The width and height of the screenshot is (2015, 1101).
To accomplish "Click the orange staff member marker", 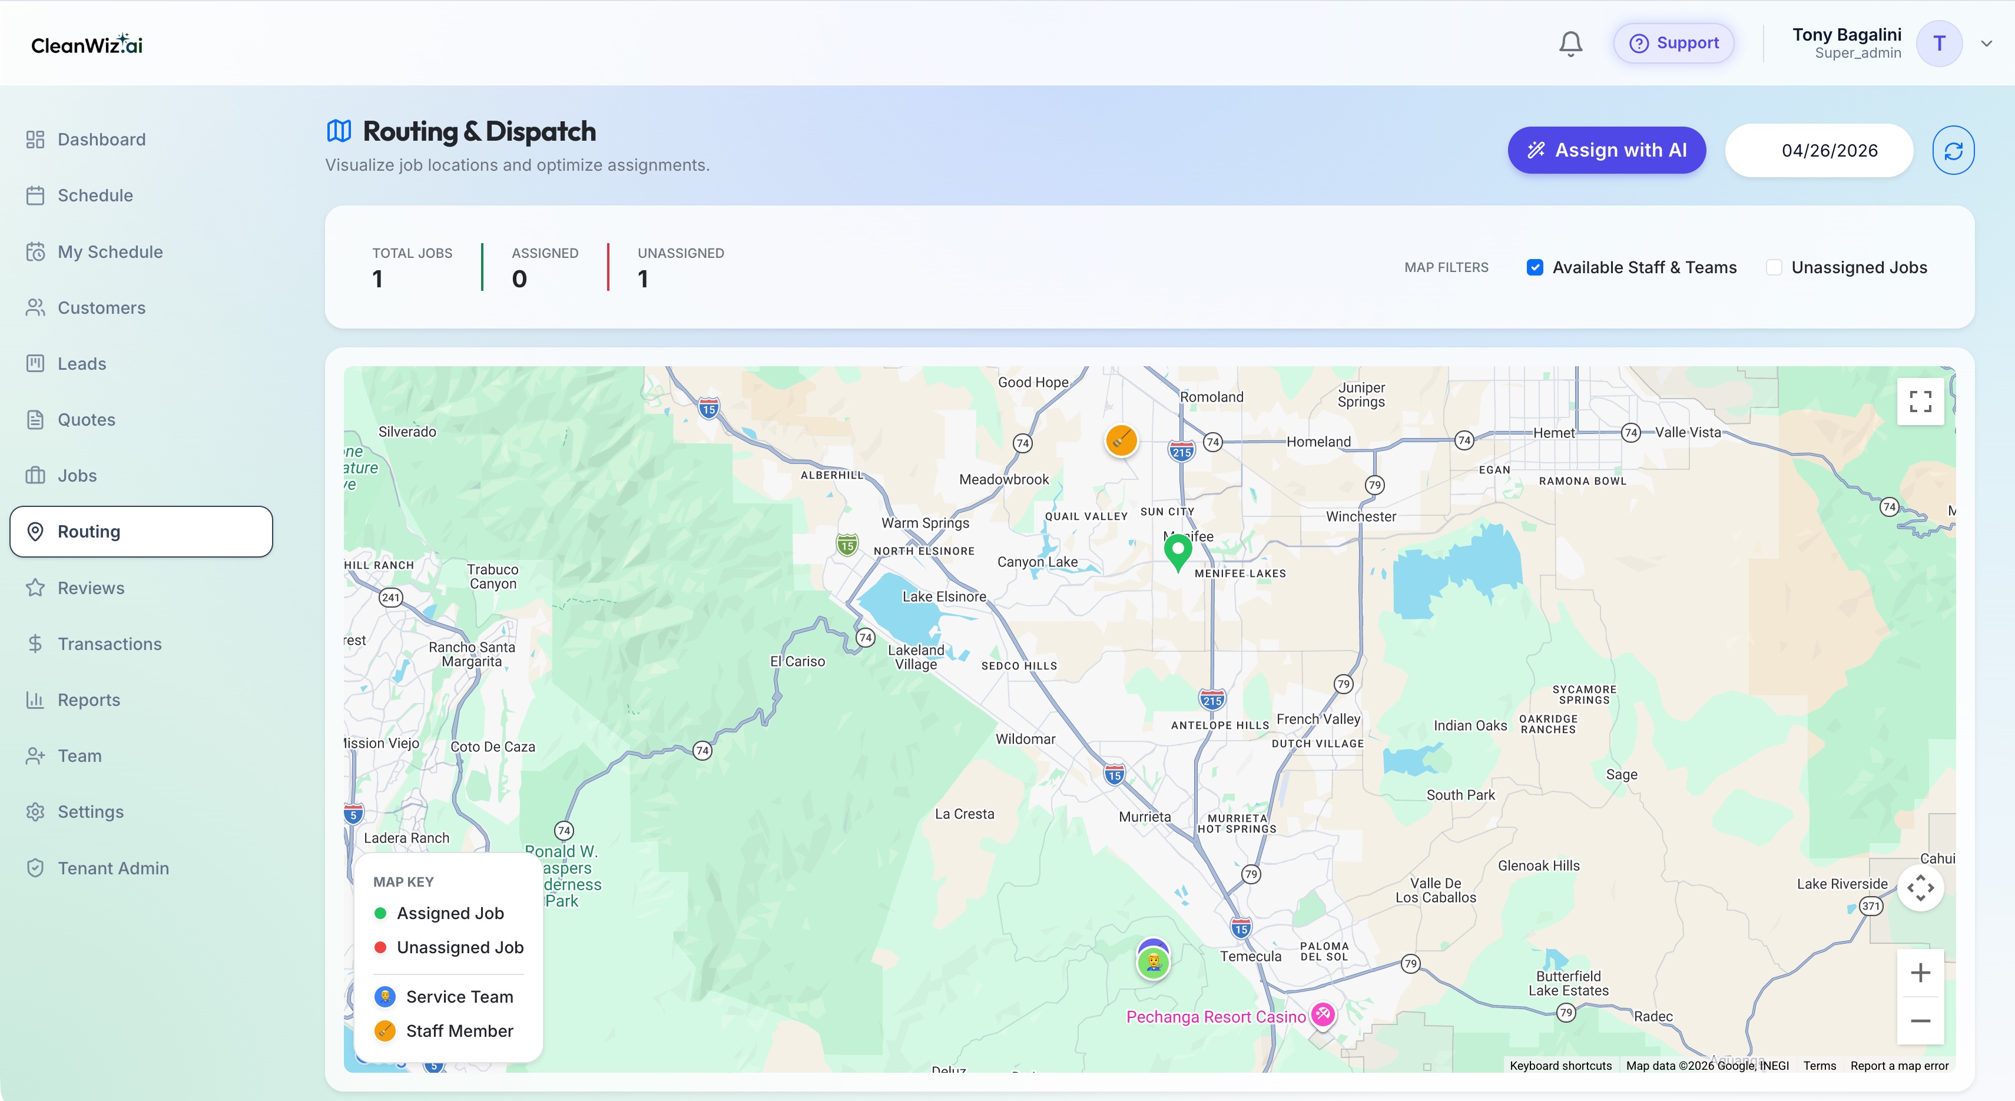I will (x=1121, y=440).
